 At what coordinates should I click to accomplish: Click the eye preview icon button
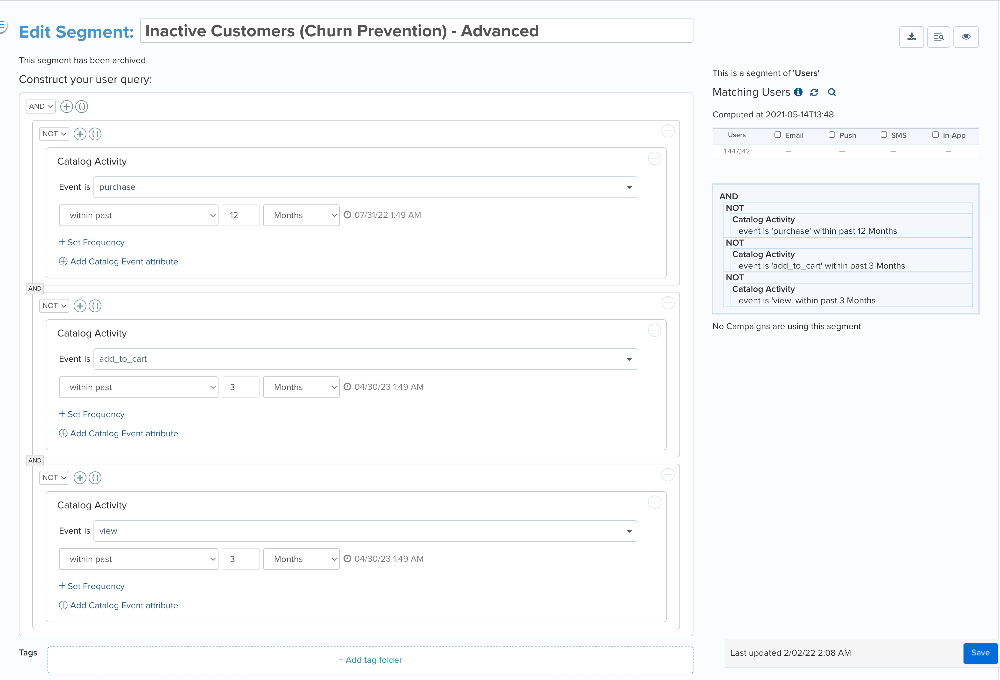coord(966,37)
